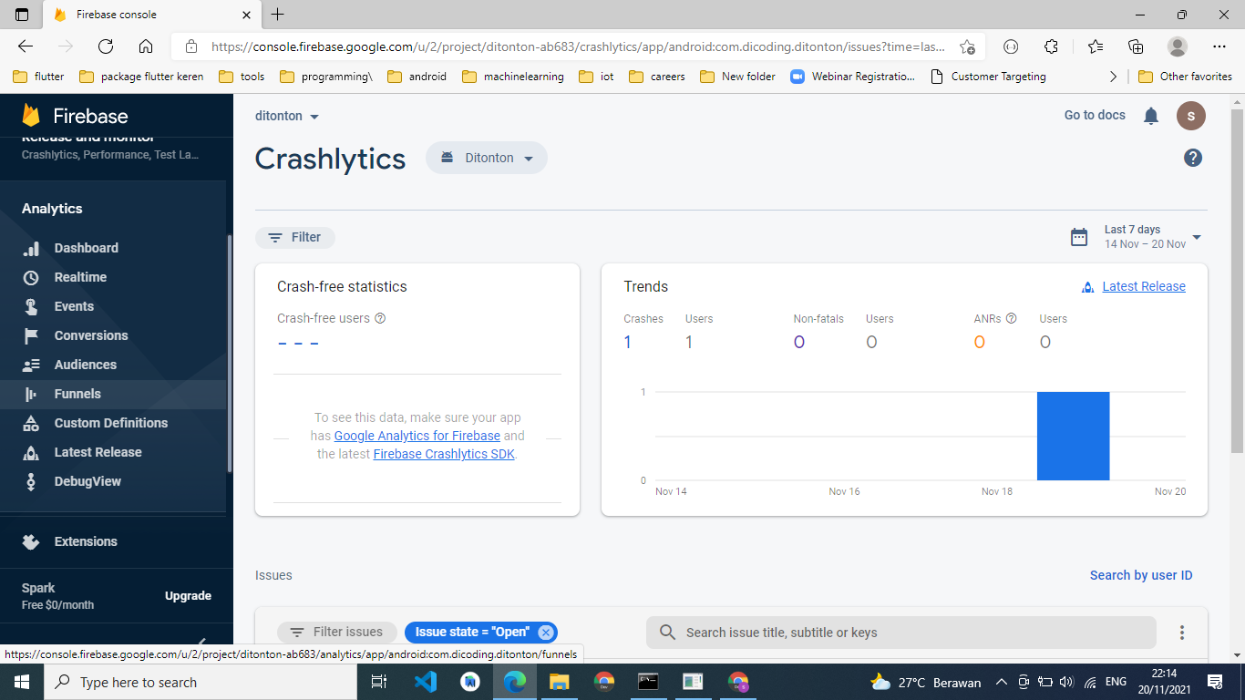Viewport: 1245px width, 700px height.
Task: Click the help question mark icon
Action: coord(1193,158)
